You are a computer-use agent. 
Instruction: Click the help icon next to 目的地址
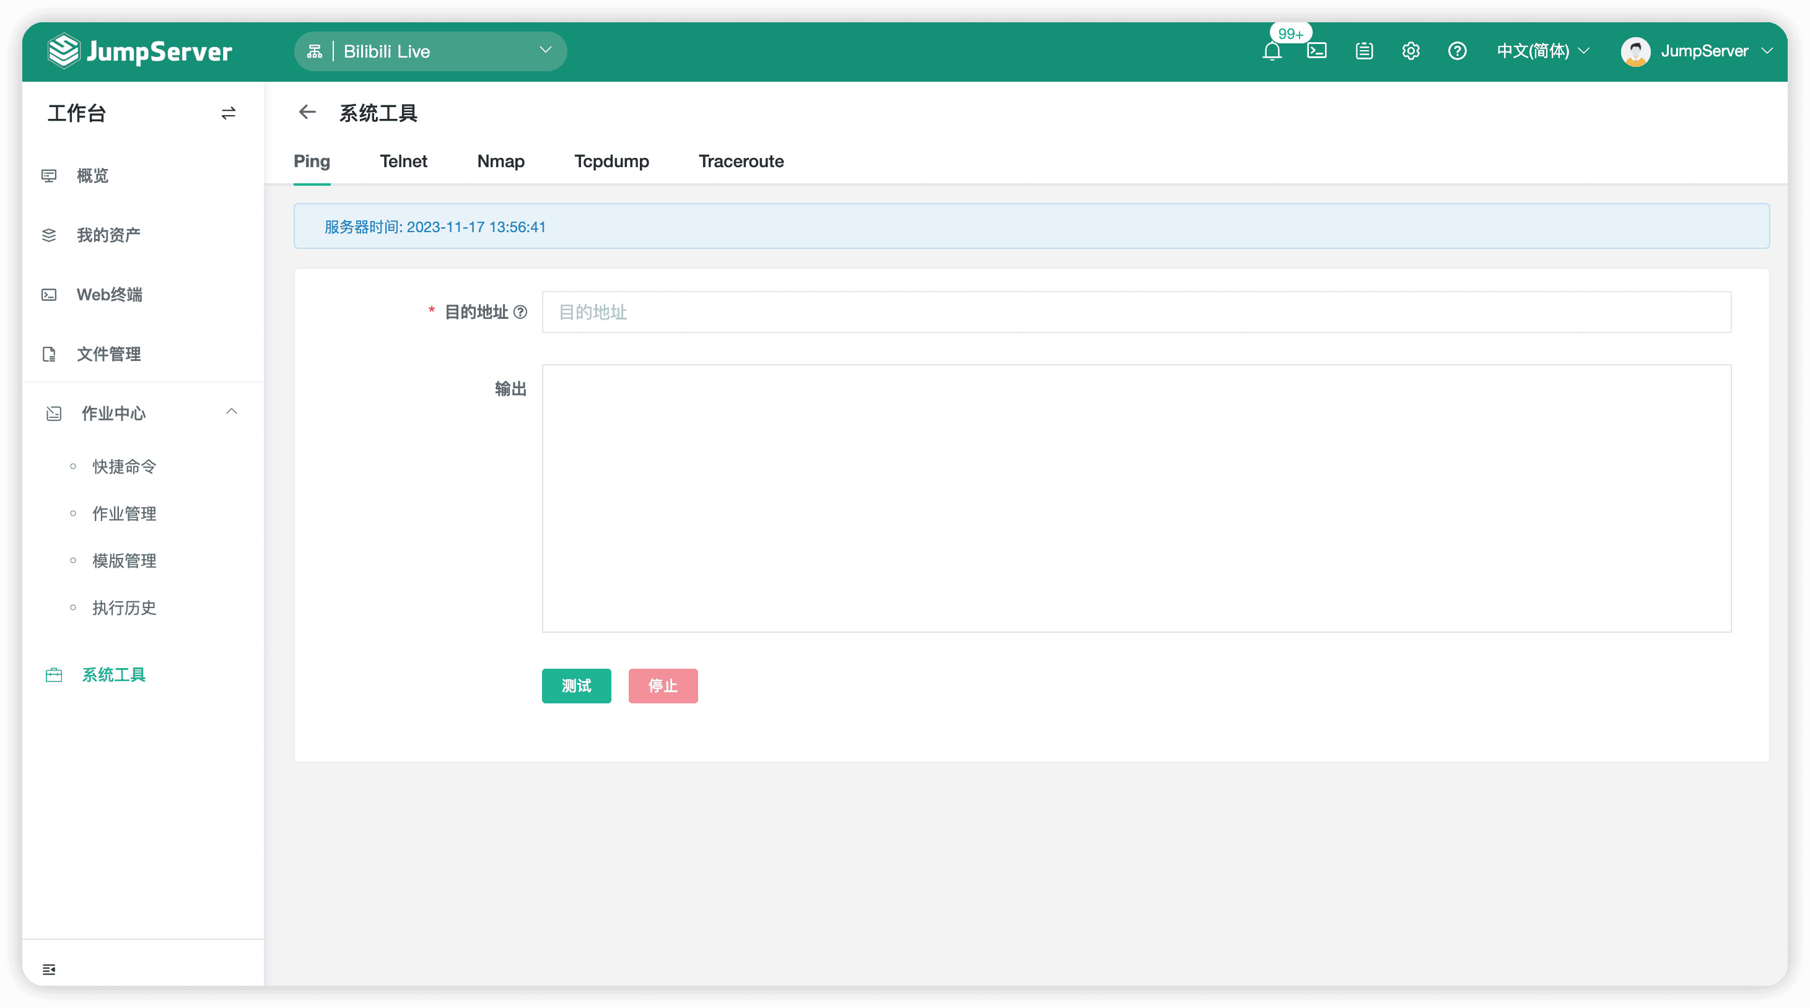[520, 312]
